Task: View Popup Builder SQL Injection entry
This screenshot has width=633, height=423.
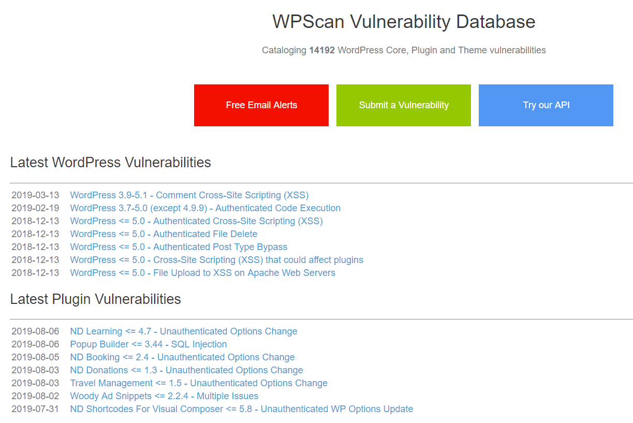Action: click(x=149, y=344)
